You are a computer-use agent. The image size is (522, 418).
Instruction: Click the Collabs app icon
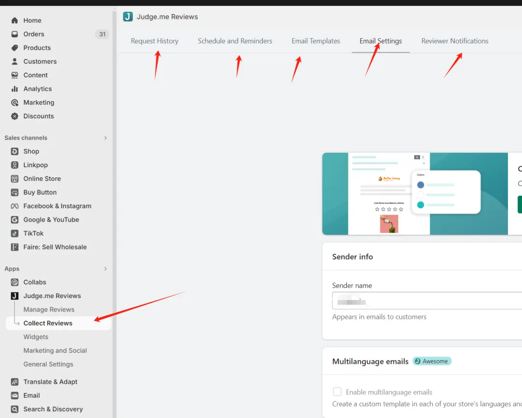click(14, 282)
